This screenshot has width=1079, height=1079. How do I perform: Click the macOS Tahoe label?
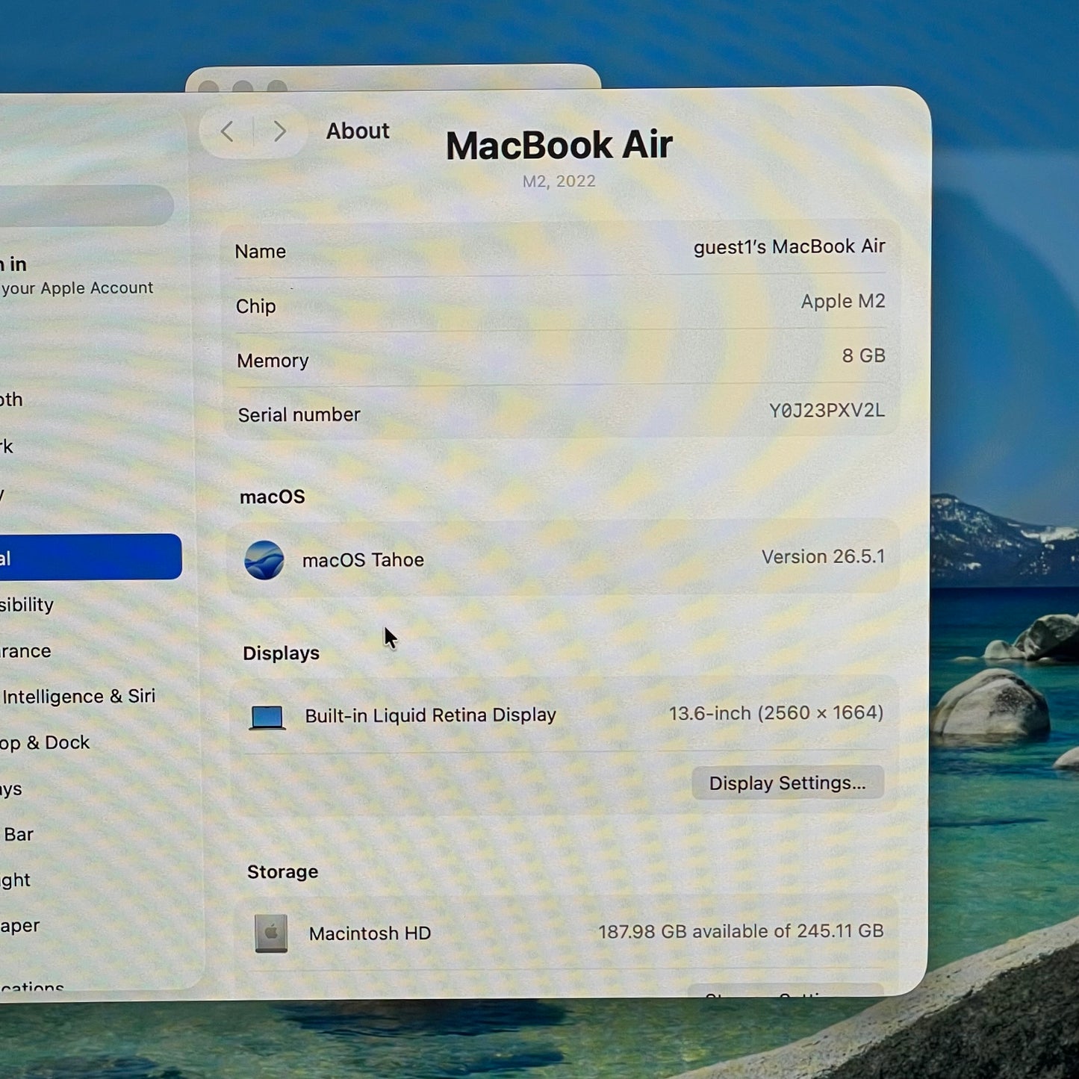[363, 560]
